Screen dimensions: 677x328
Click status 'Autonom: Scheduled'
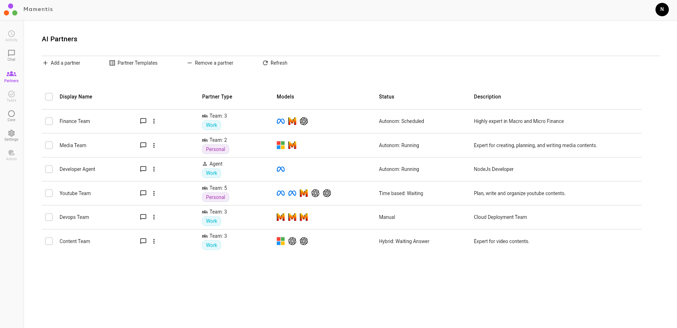(x=401, y=121)
